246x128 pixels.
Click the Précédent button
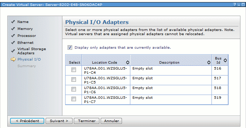tap(27, 121)
